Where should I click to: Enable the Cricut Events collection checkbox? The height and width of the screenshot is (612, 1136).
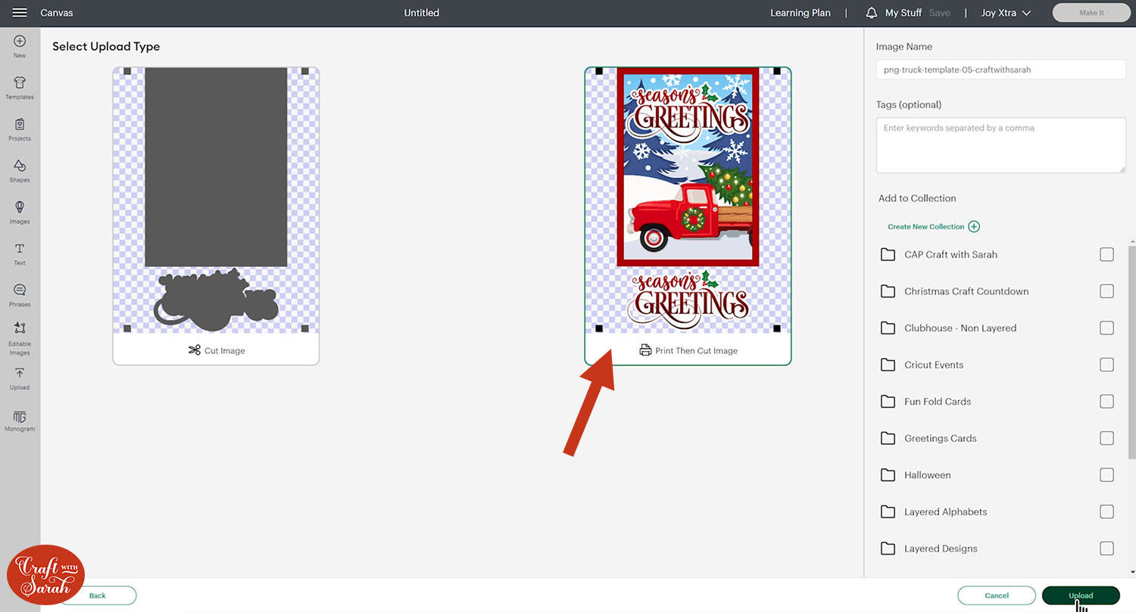pos(1106,365)
